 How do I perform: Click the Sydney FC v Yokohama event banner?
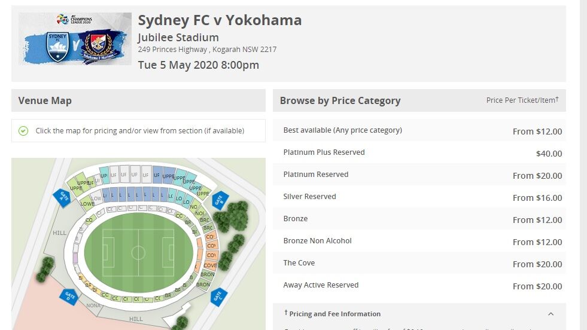[x=75, y=39]
